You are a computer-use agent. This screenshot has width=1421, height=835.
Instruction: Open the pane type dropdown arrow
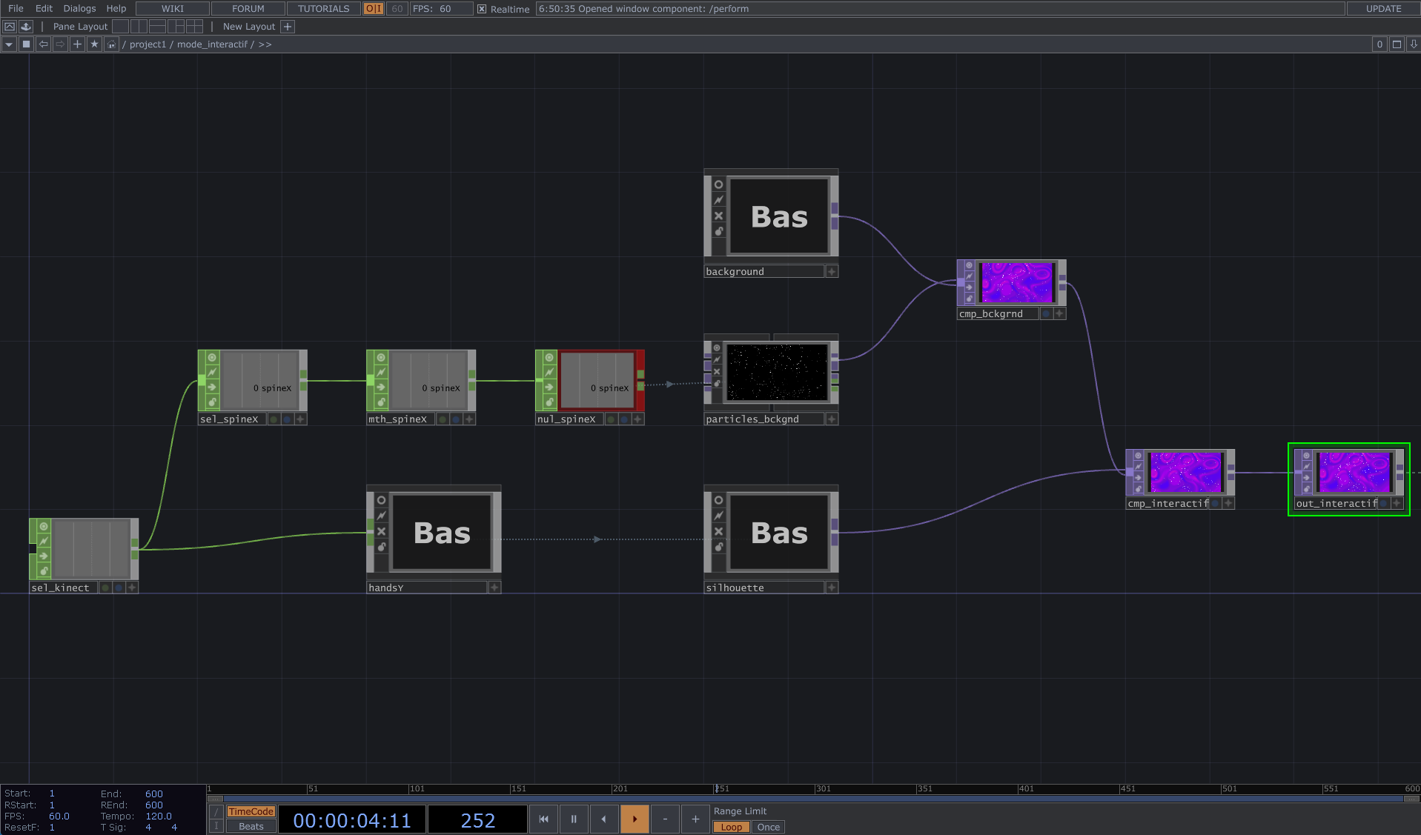(x=9, y=44)
